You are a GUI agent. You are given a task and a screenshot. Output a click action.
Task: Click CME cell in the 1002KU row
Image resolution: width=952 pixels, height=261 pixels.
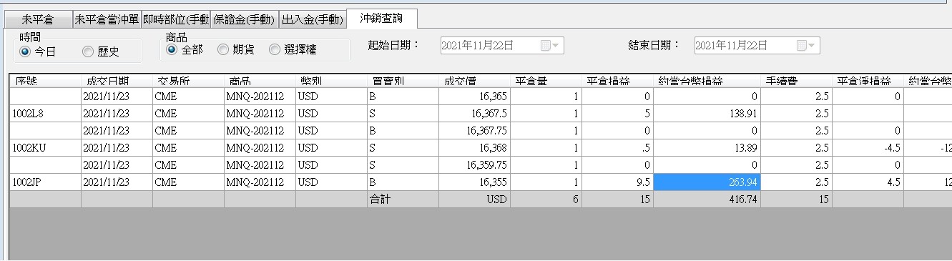pos(188,148)
